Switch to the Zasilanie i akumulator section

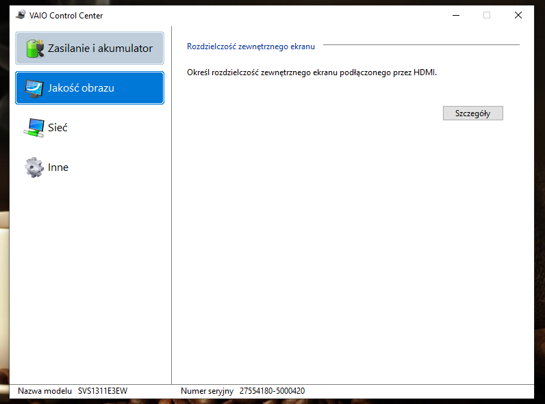click(100, 49)
